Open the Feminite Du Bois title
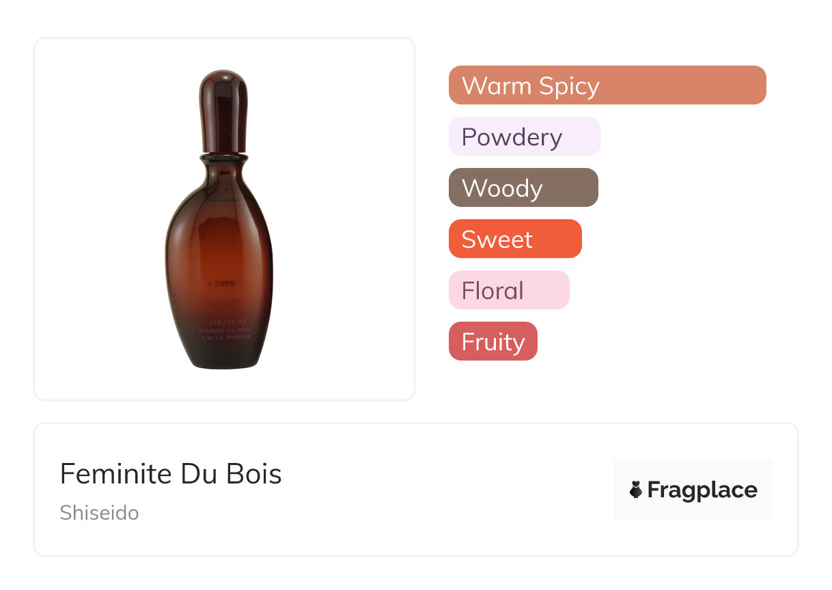The height and width of the screenshot is (590, 832). [171, 474]
